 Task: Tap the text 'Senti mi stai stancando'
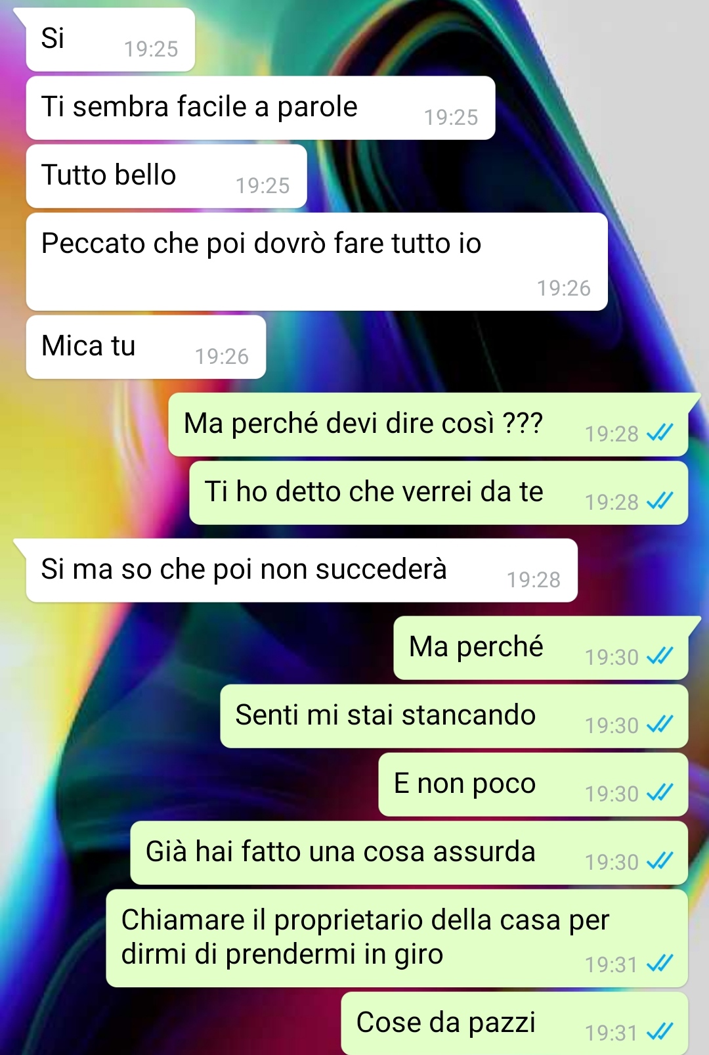click(385, 715)
